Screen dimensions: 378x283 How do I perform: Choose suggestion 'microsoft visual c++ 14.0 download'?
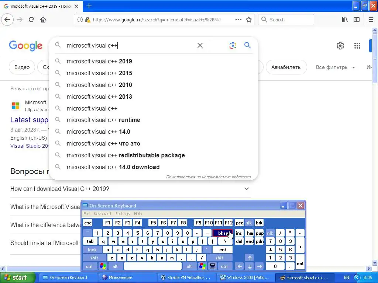(x=154, y=167)
